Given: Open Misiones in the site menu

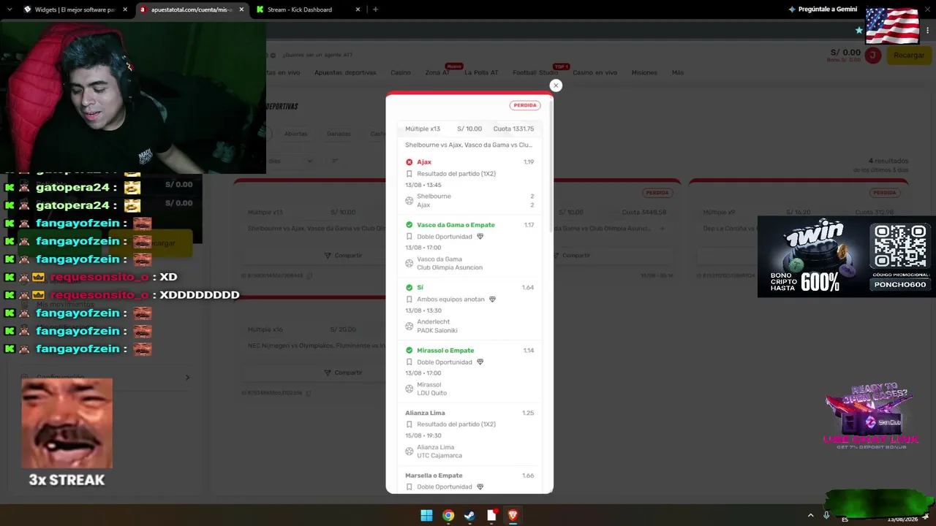Looking at the screenshot, I should click(x=644, y=73).
